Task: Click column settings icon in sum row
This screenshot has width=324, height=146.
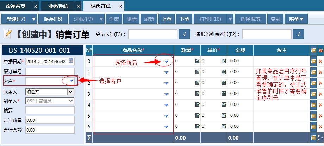Action: tap(321, 138)
